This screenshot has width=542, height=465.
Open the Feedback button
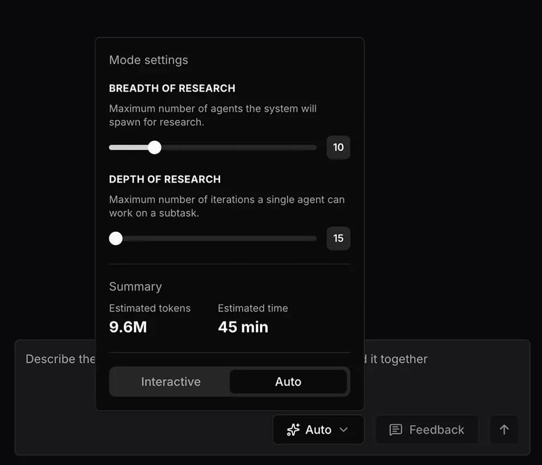[x=427, y=430]
